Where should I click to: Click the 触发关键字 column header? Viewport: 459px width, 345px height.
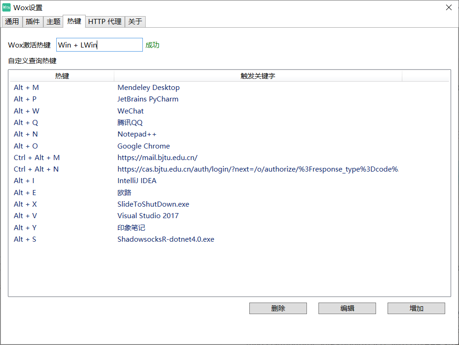(x=258, y=76)
